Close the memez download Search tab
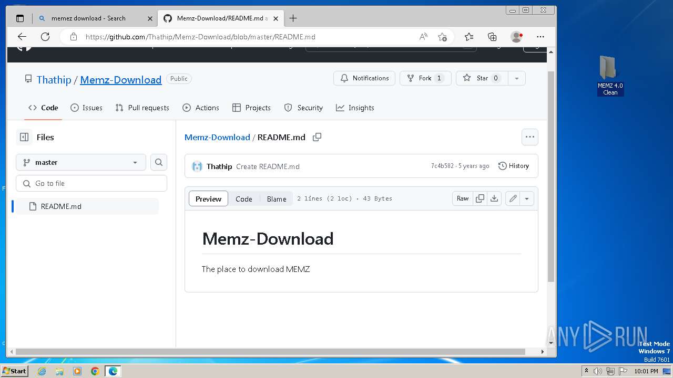The width and height of the screenshot is (673, 378). [x=150, y=18]
